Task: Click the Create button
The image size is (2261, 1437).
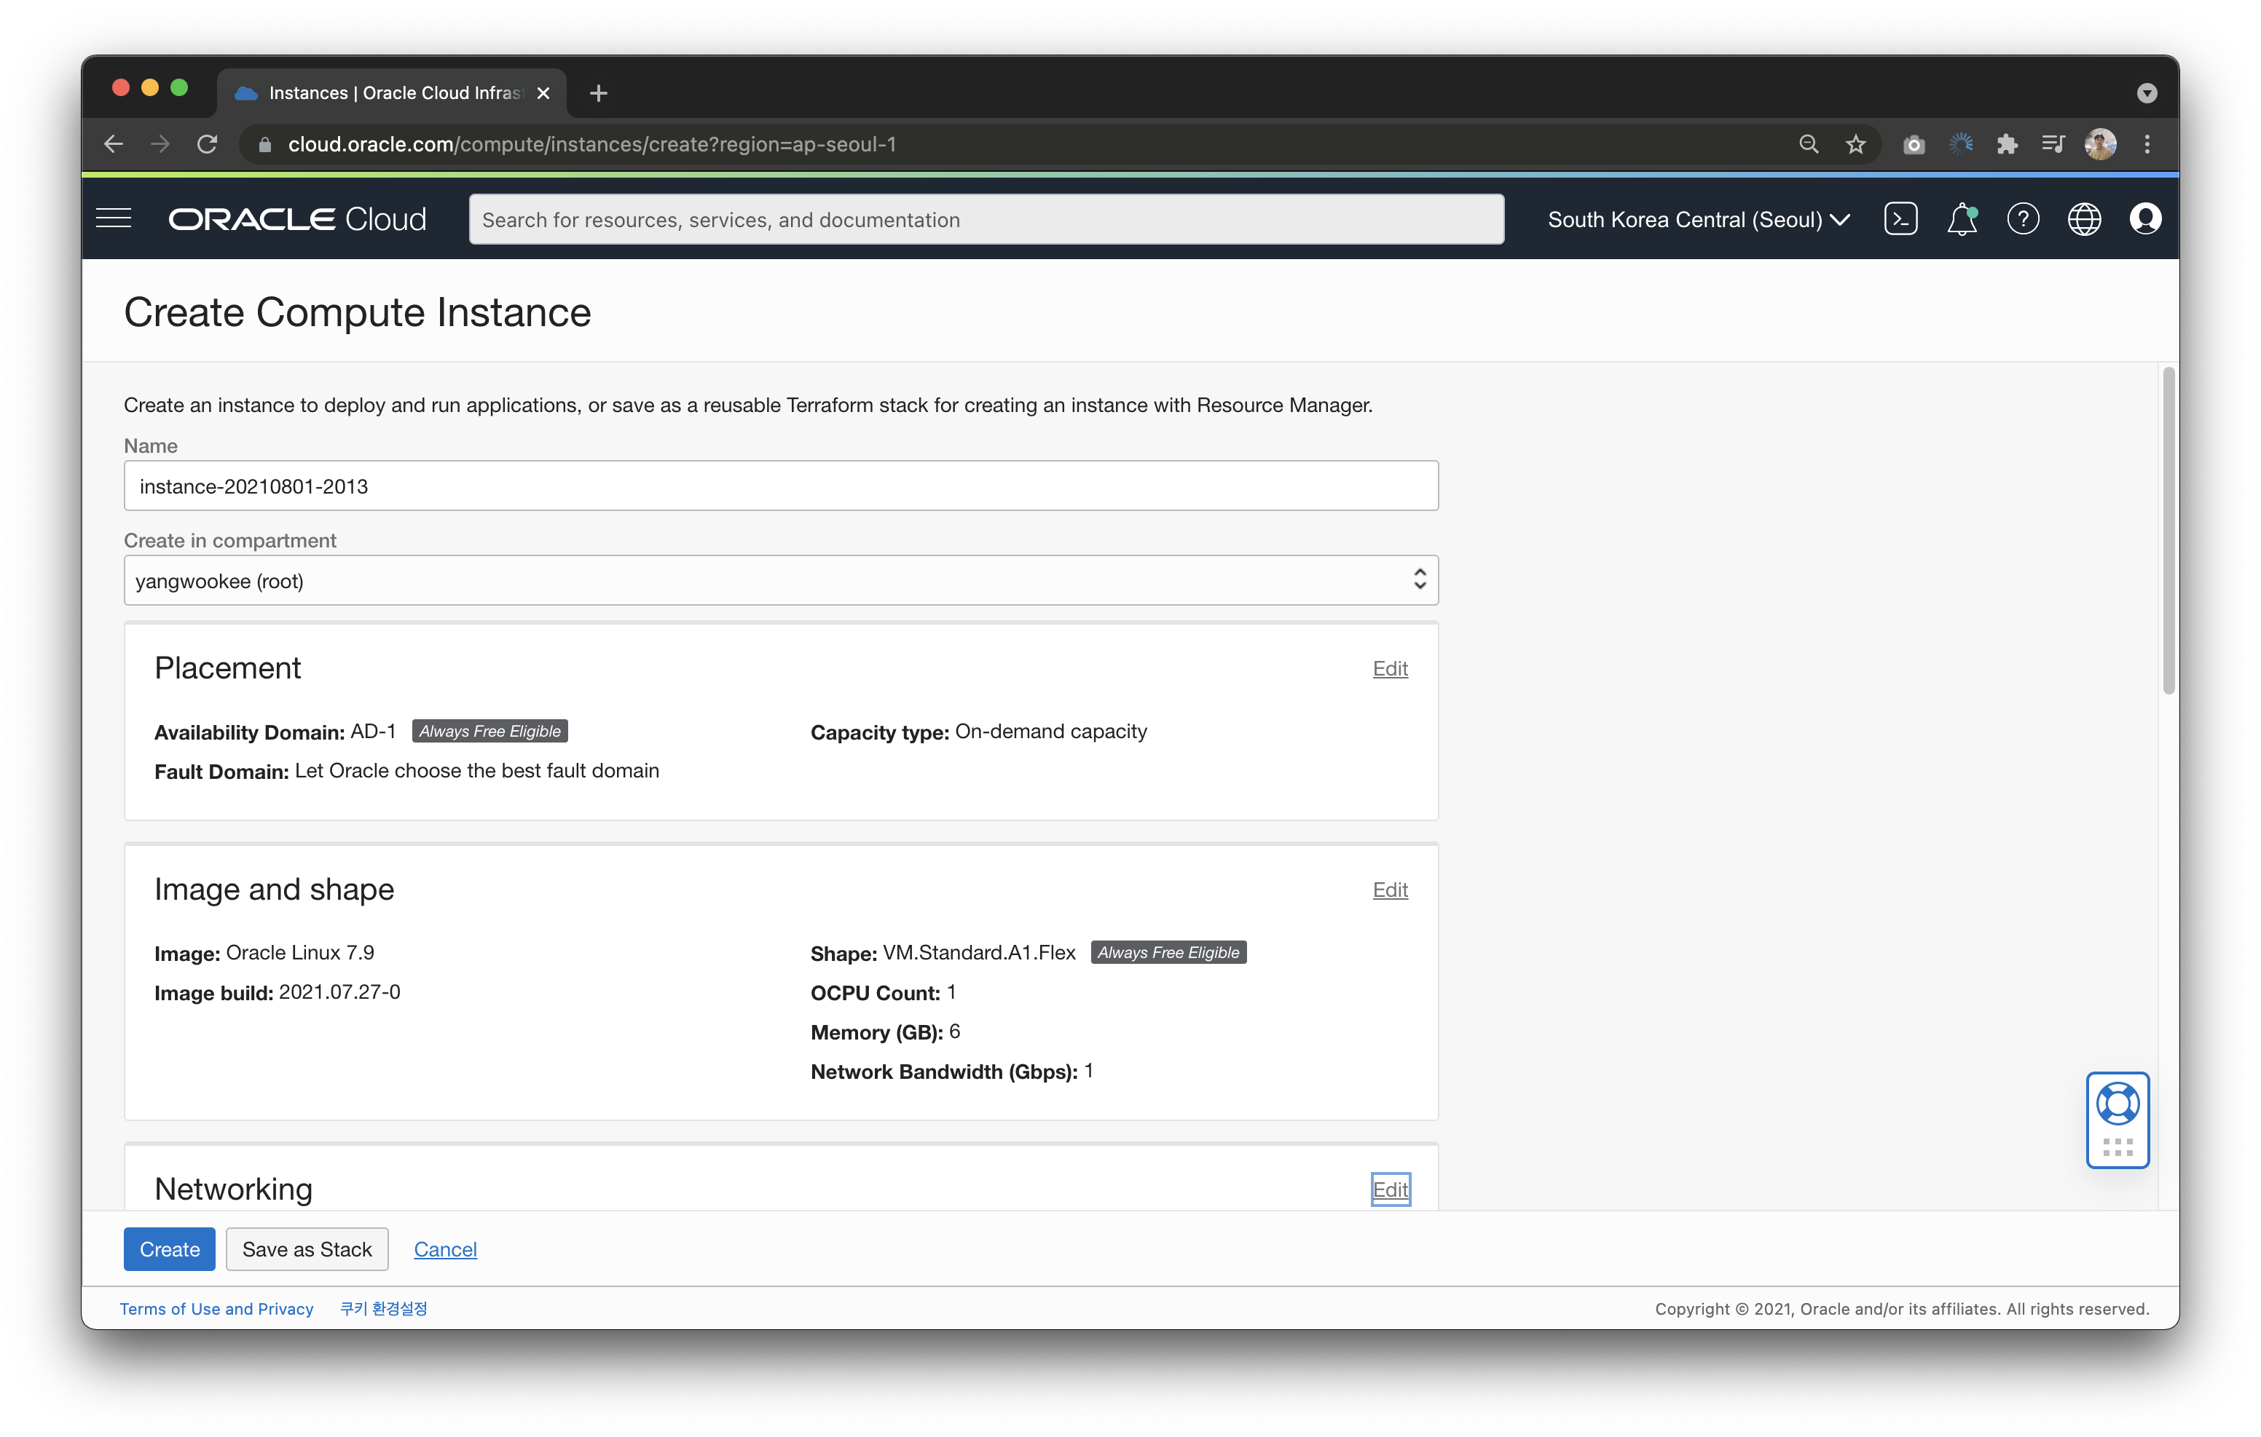Action: [x=169, y=1248]
